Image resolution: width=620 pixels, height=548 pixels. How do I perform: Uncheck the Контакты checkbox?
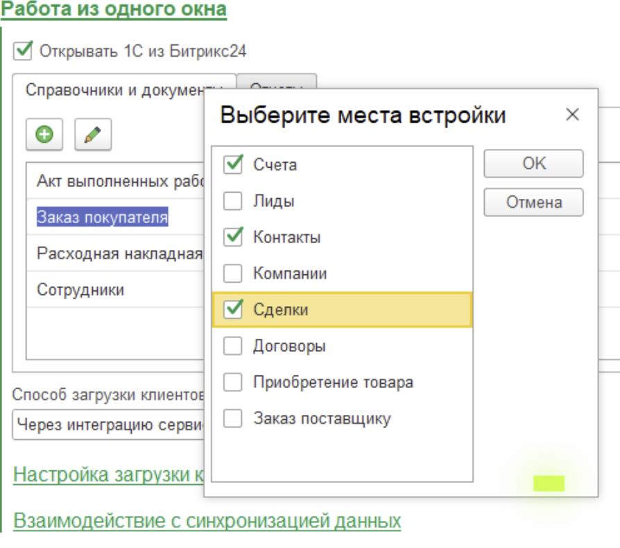coord(234,238)
